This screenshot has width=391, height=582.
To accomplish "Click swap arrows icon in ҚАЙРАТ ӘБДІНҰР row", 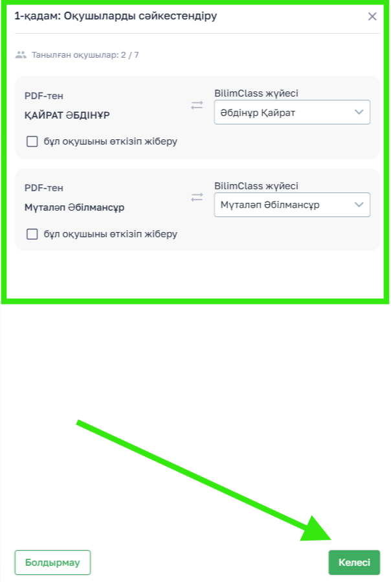I will (x=197, y=105).
